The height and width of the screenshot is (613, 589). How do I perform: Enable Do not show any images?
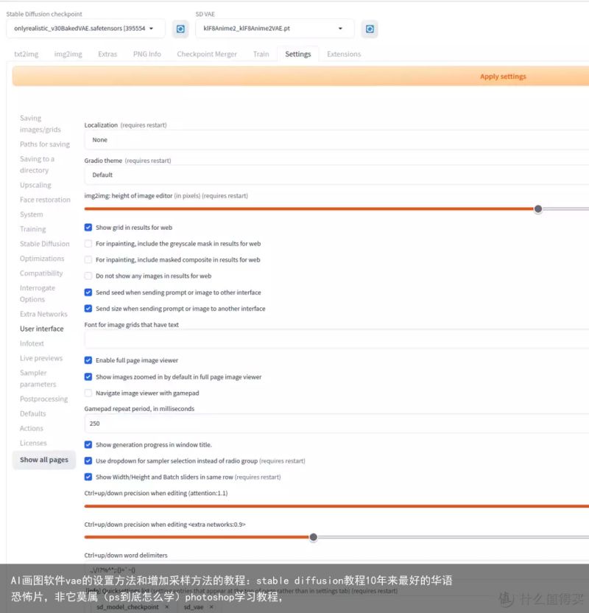point(88,276)
